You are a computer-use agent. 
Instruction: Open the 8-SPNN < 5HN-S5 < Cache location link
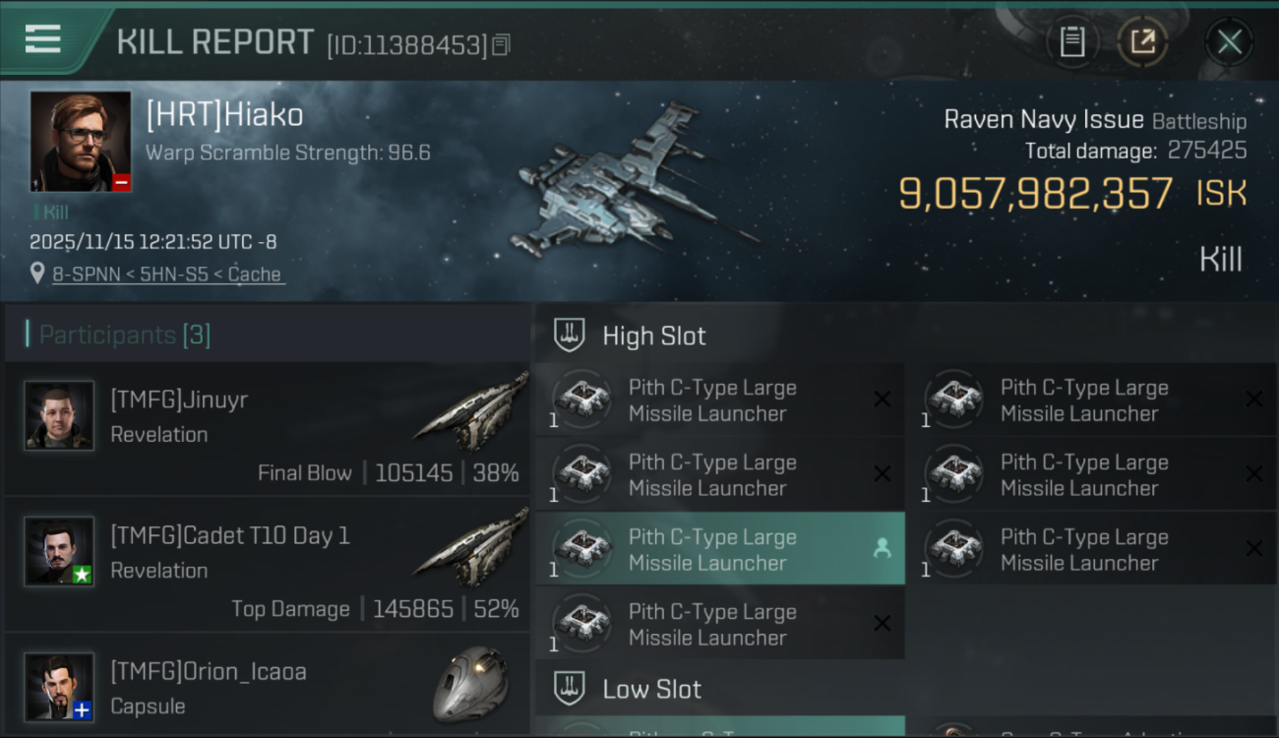[x=167, y=275]
